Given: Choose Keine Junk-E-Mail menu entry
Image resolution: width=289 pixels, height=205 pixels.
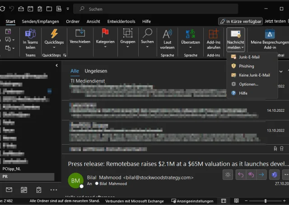Looking at the screenshot, I should tap(254, 75).
